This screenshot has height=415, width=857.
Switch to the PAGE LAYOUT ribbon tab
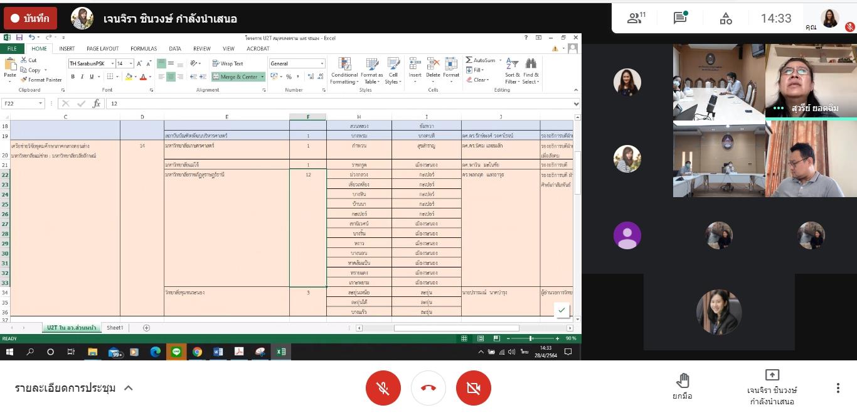[102, 48]
